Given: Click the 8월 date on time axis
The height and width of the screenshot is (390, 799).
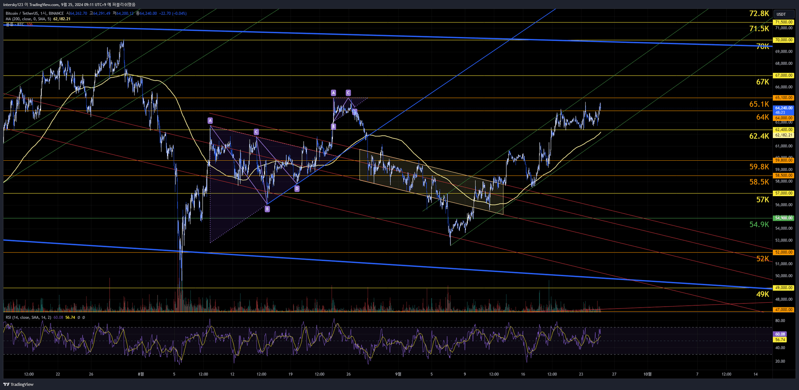Looking at the screenshot, I should click(x=141, y=374).
